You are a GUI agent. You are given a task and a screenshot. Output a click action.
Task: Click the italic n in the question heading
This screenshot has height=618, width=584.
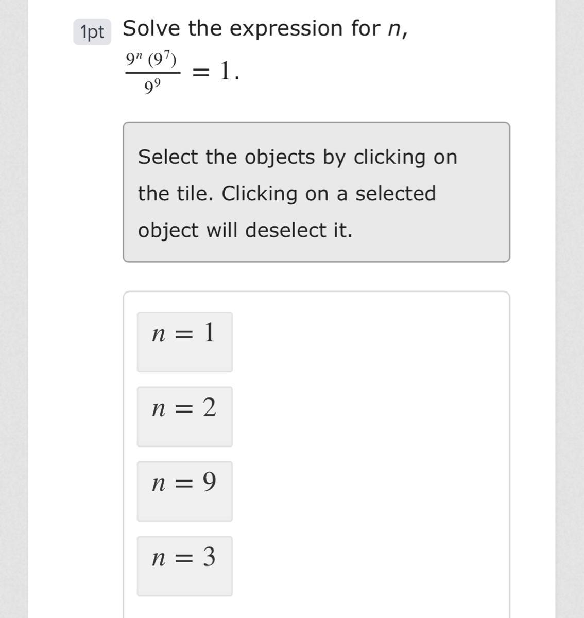click(x=394, y=29)
